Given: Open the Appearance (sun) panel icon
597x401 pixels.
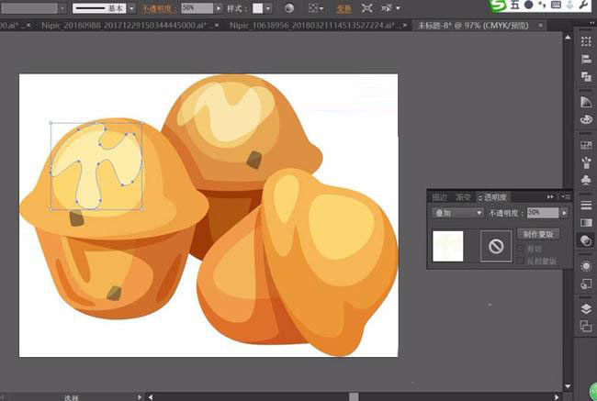Looking at the screenshot, I should pyautogui.click(x=586, y=265).
